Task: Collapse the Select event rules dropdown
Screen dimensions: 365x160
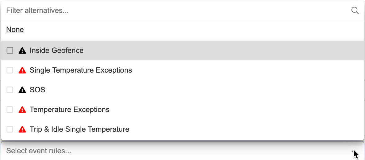Action: click(x=182, y=151)
